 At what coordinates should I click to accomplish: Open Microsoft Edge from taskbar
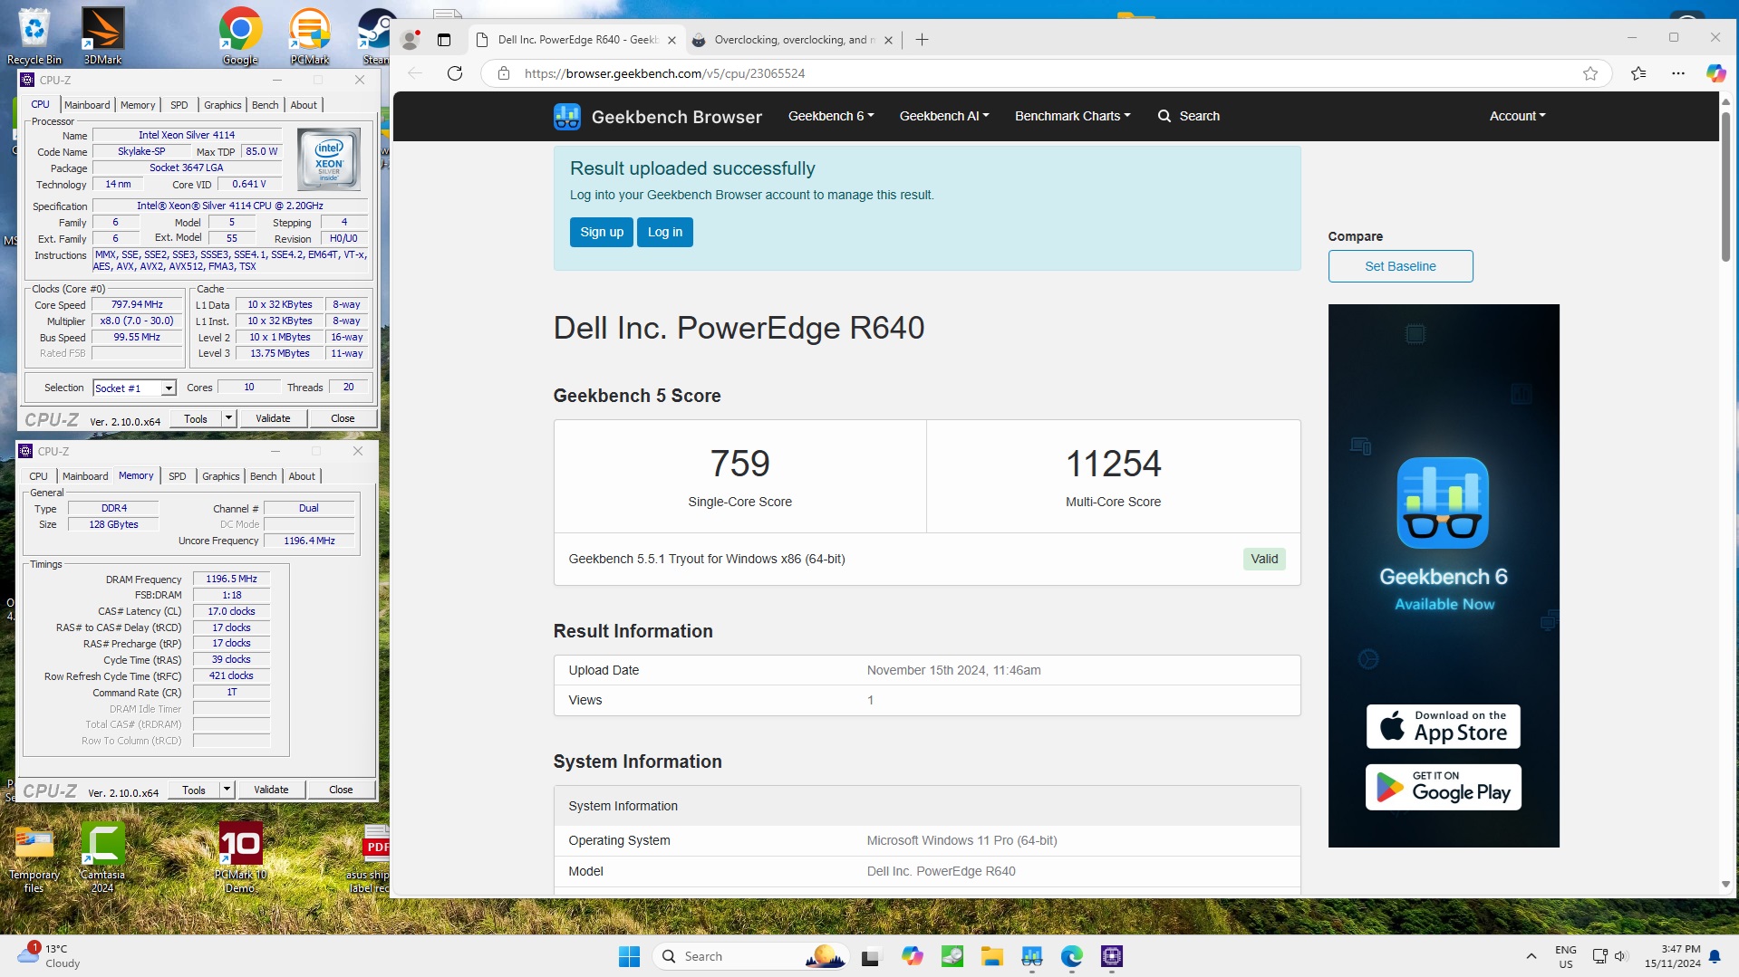click(1072, 956)
